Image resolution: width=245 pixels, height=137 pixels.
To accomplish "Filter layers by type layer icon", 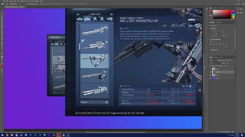I will pos(224,61).
